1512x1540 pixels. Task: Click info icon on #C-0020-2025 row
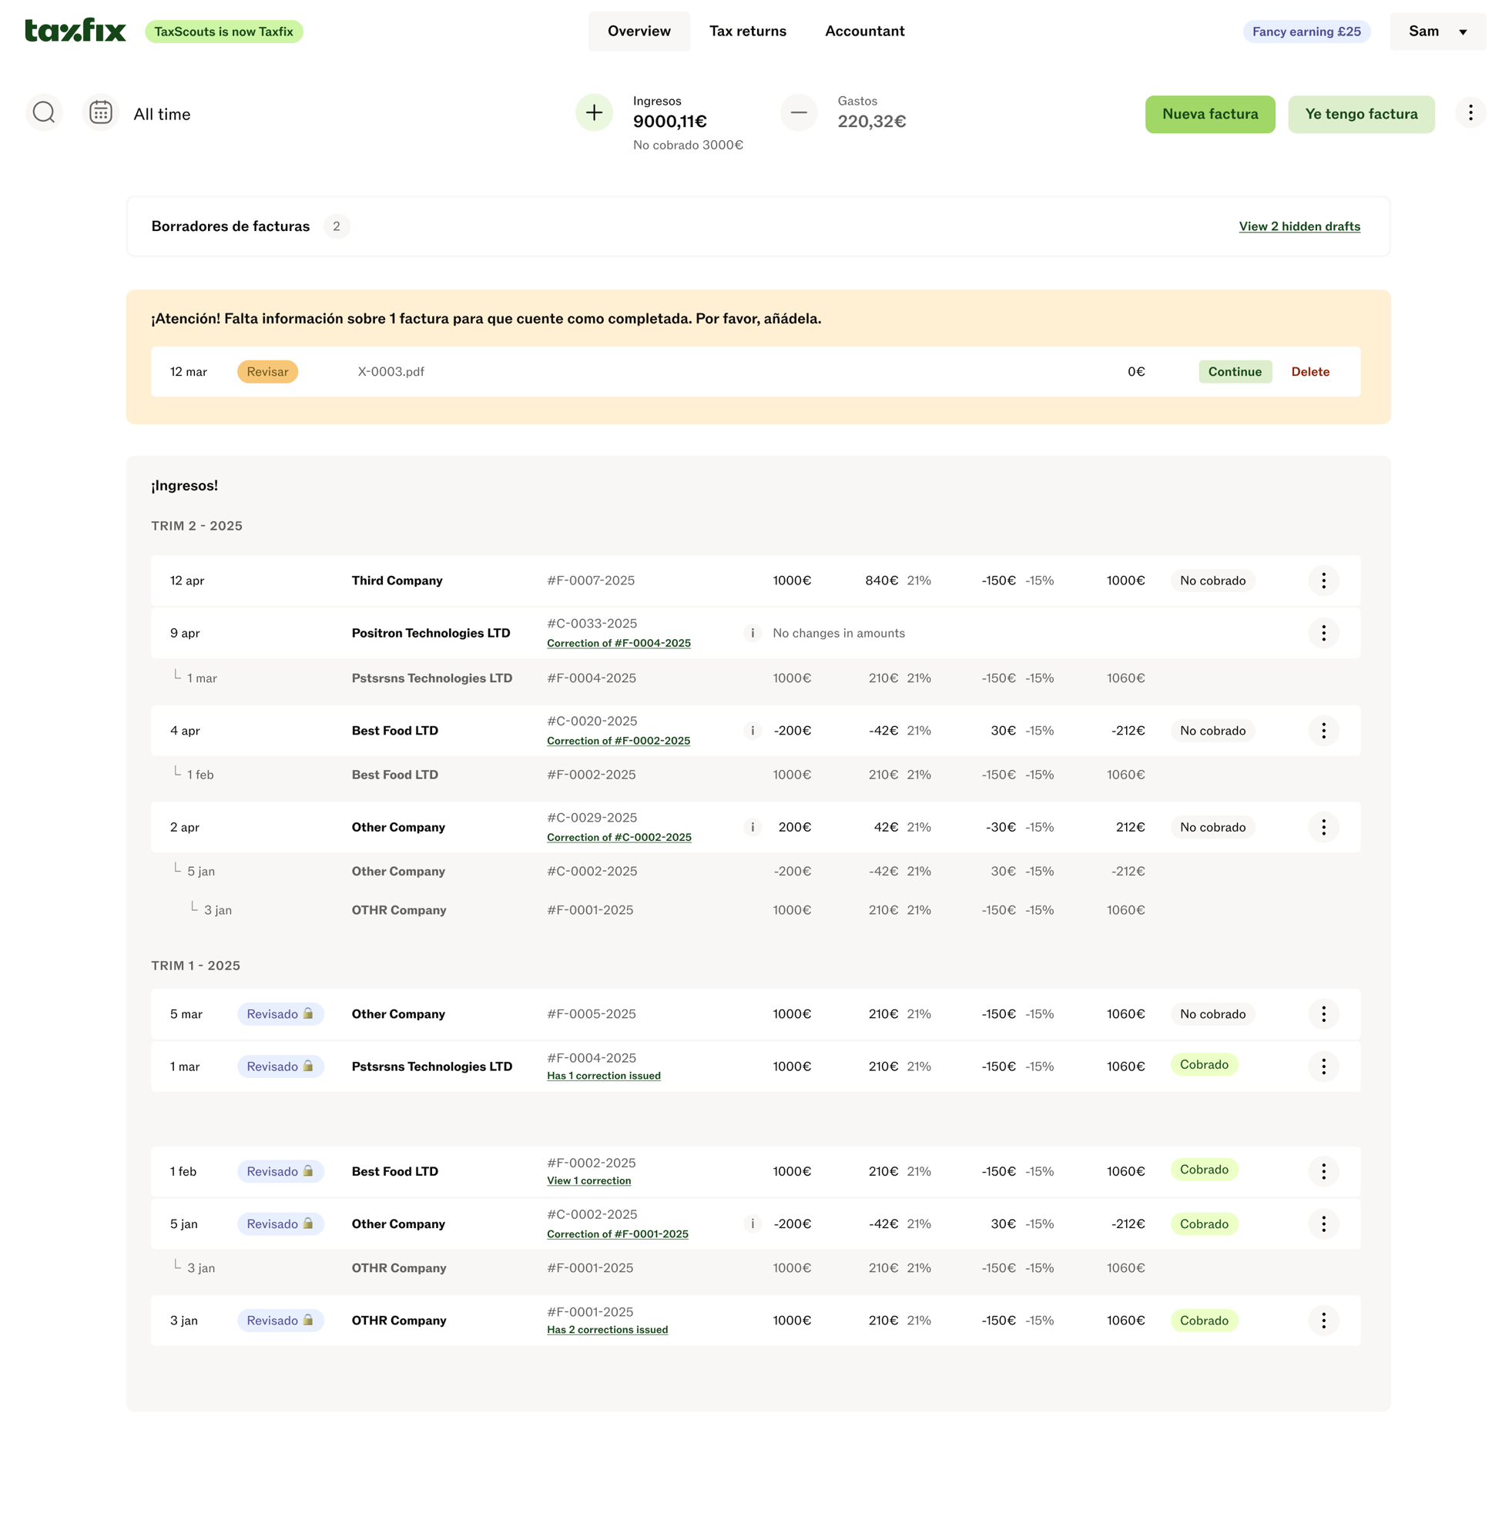pos(752,730)
